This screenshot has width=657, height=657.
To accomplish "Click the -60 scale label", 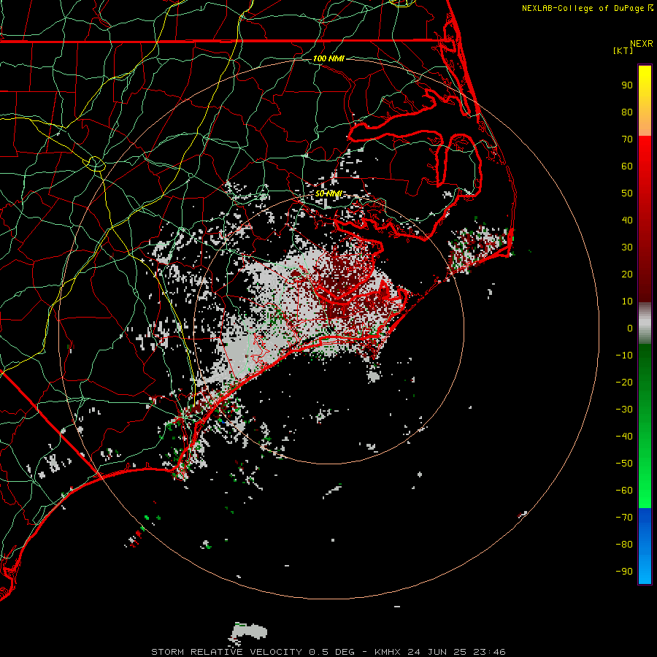I will 624,491.
